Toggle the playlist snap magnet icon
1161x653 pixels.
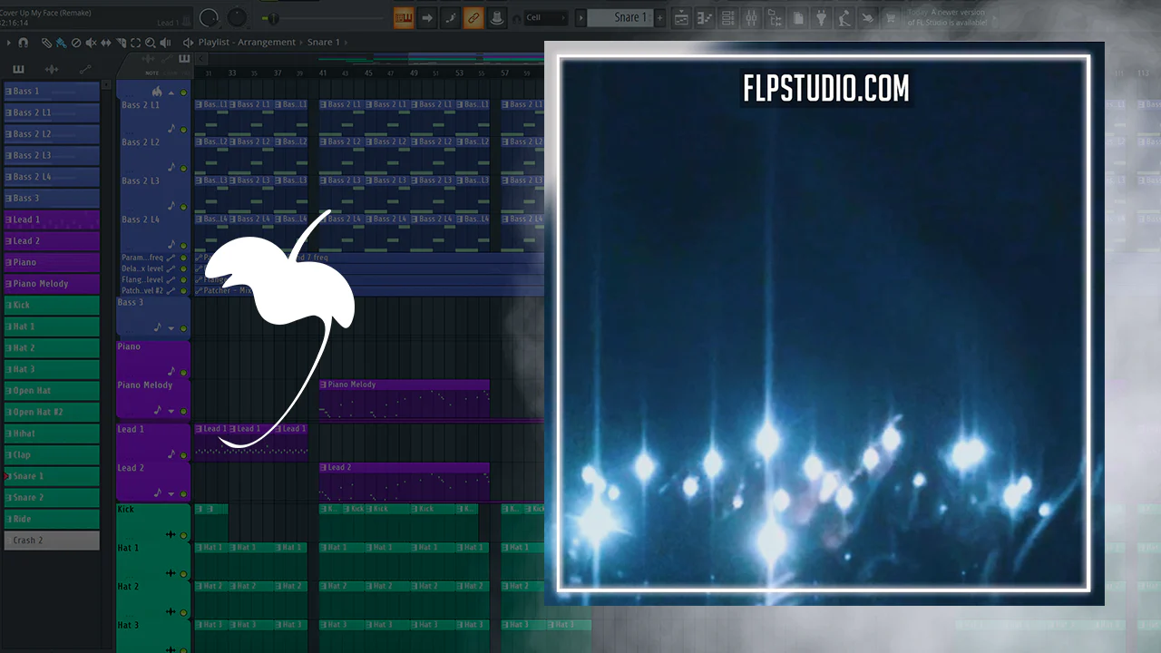23,43
